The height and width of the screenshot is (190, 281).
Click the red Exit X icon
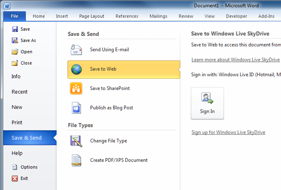pyautogui.click(x=14, y=178)
